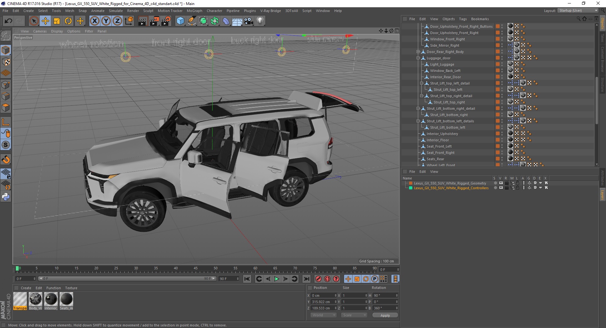Open material manager Create menu
606x328 pixels.
pyautogui.click(x=26, y=288)
